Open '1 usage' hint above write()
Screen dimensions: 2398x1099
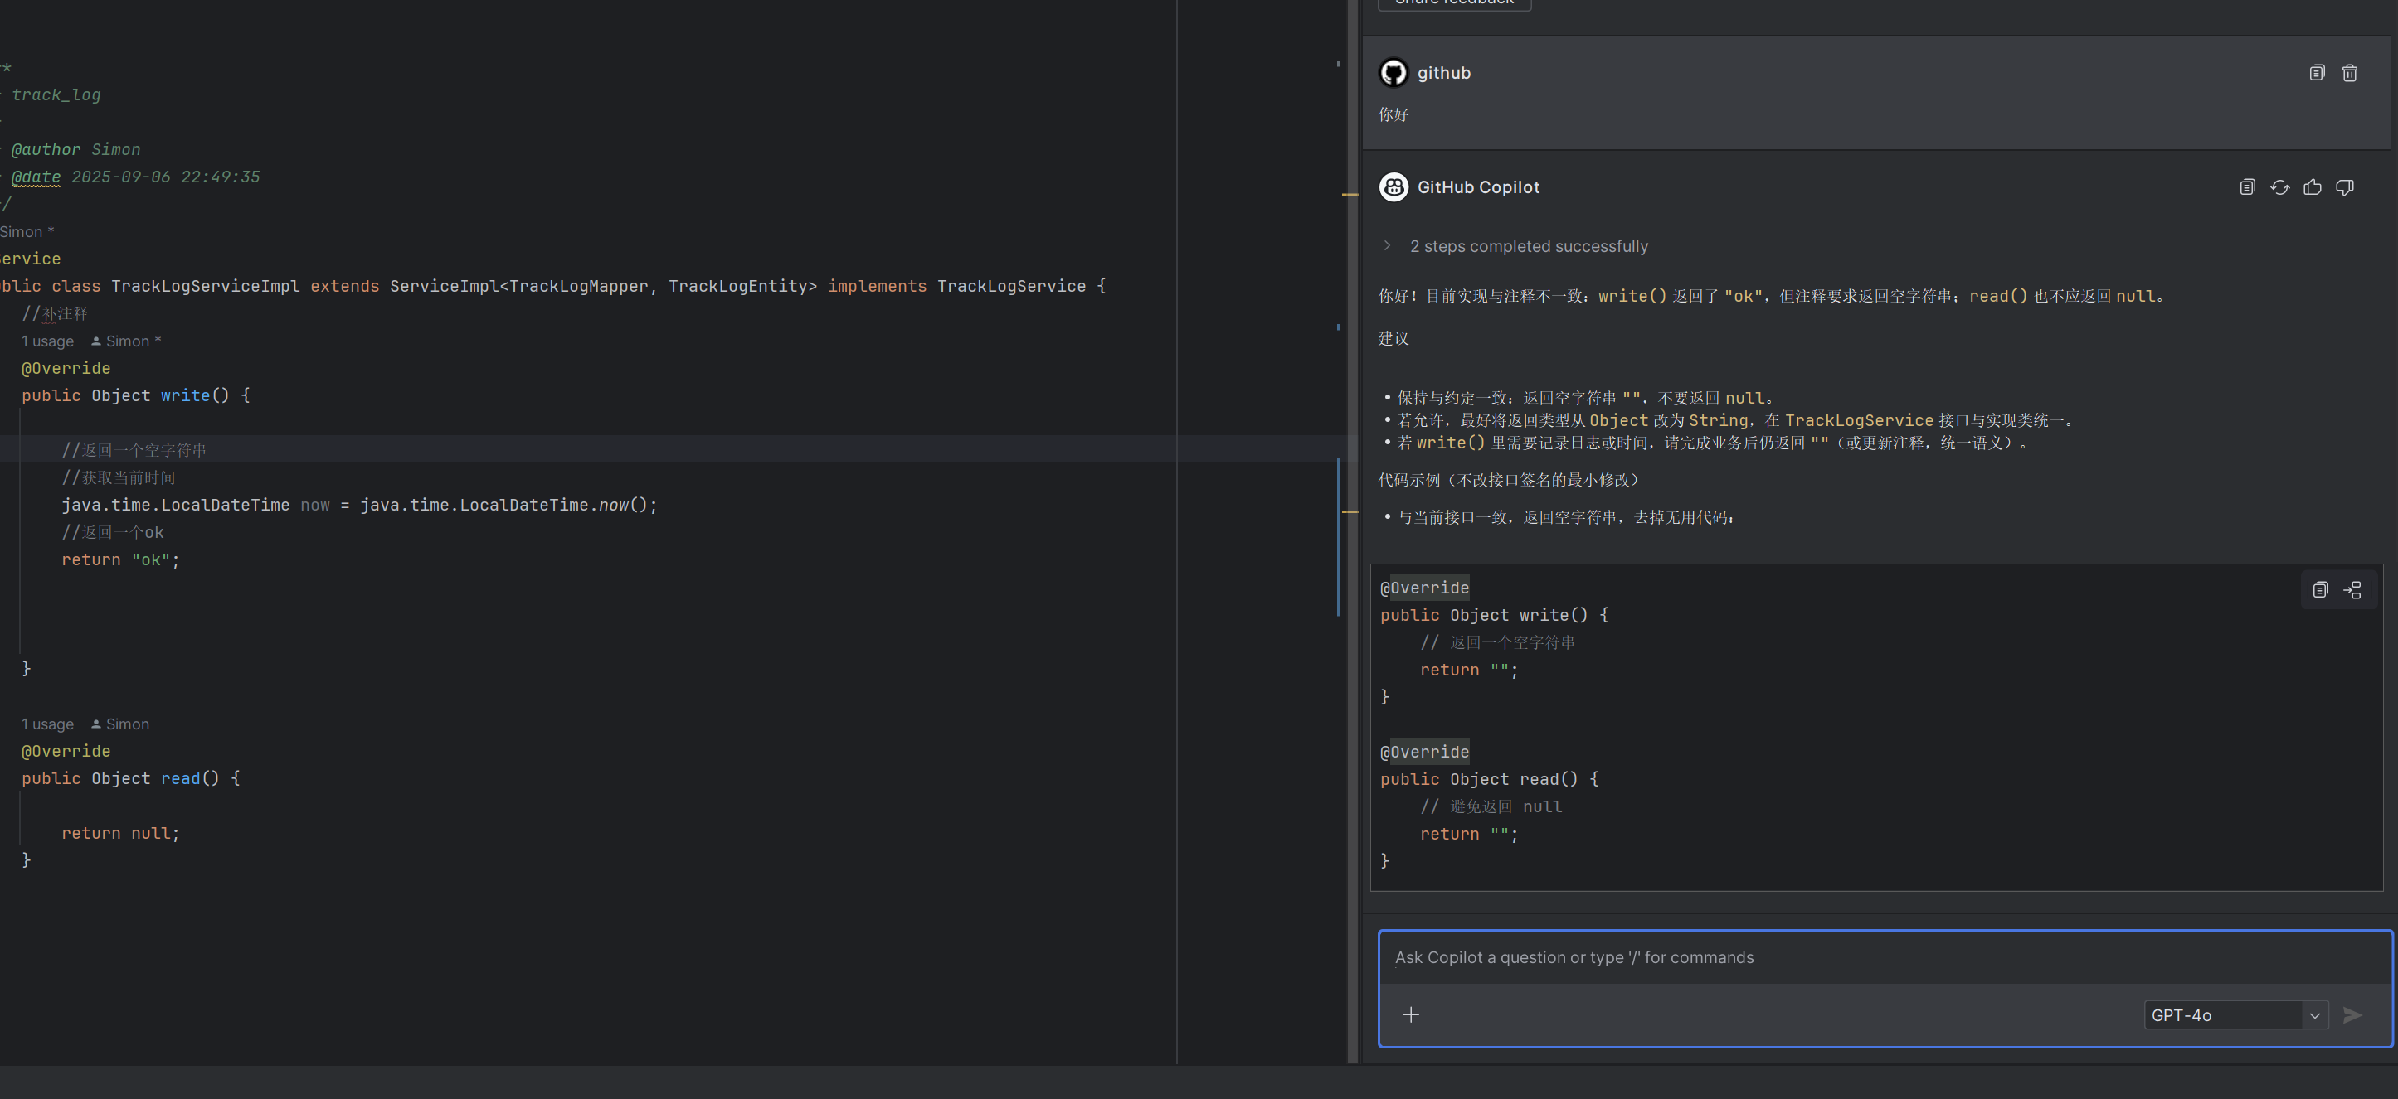pyautogui.click(x=47, y=341)
